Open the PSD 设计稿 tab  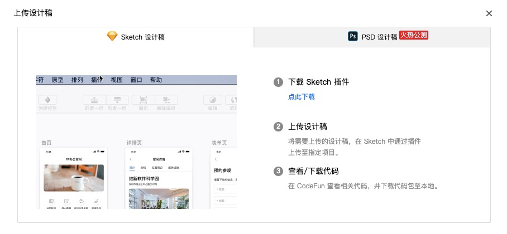(372, 37)
